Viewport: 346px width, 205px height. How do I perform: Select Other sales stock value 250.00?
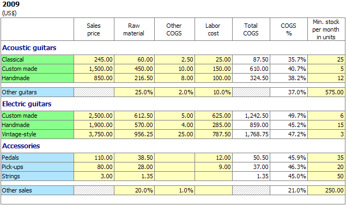pyautogui.click(x=326, y=190)
